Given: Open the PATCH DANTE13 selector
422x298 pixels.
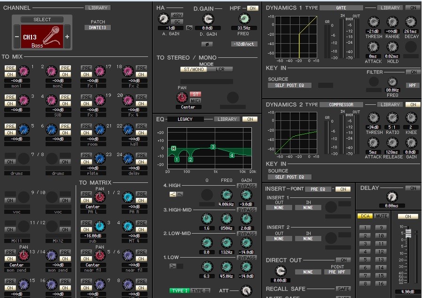Looking at the screenshot, I should coord(97,27).
